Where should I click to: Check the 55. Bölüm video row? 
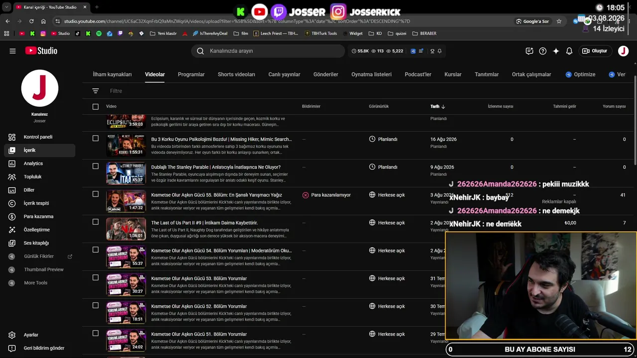click(x=96, y=194)
